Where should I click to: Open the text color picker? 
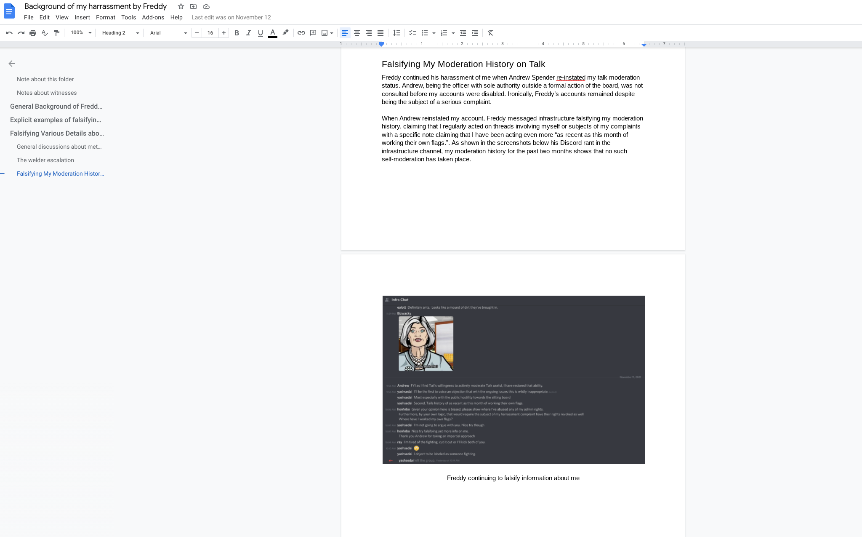click(273, 33)
